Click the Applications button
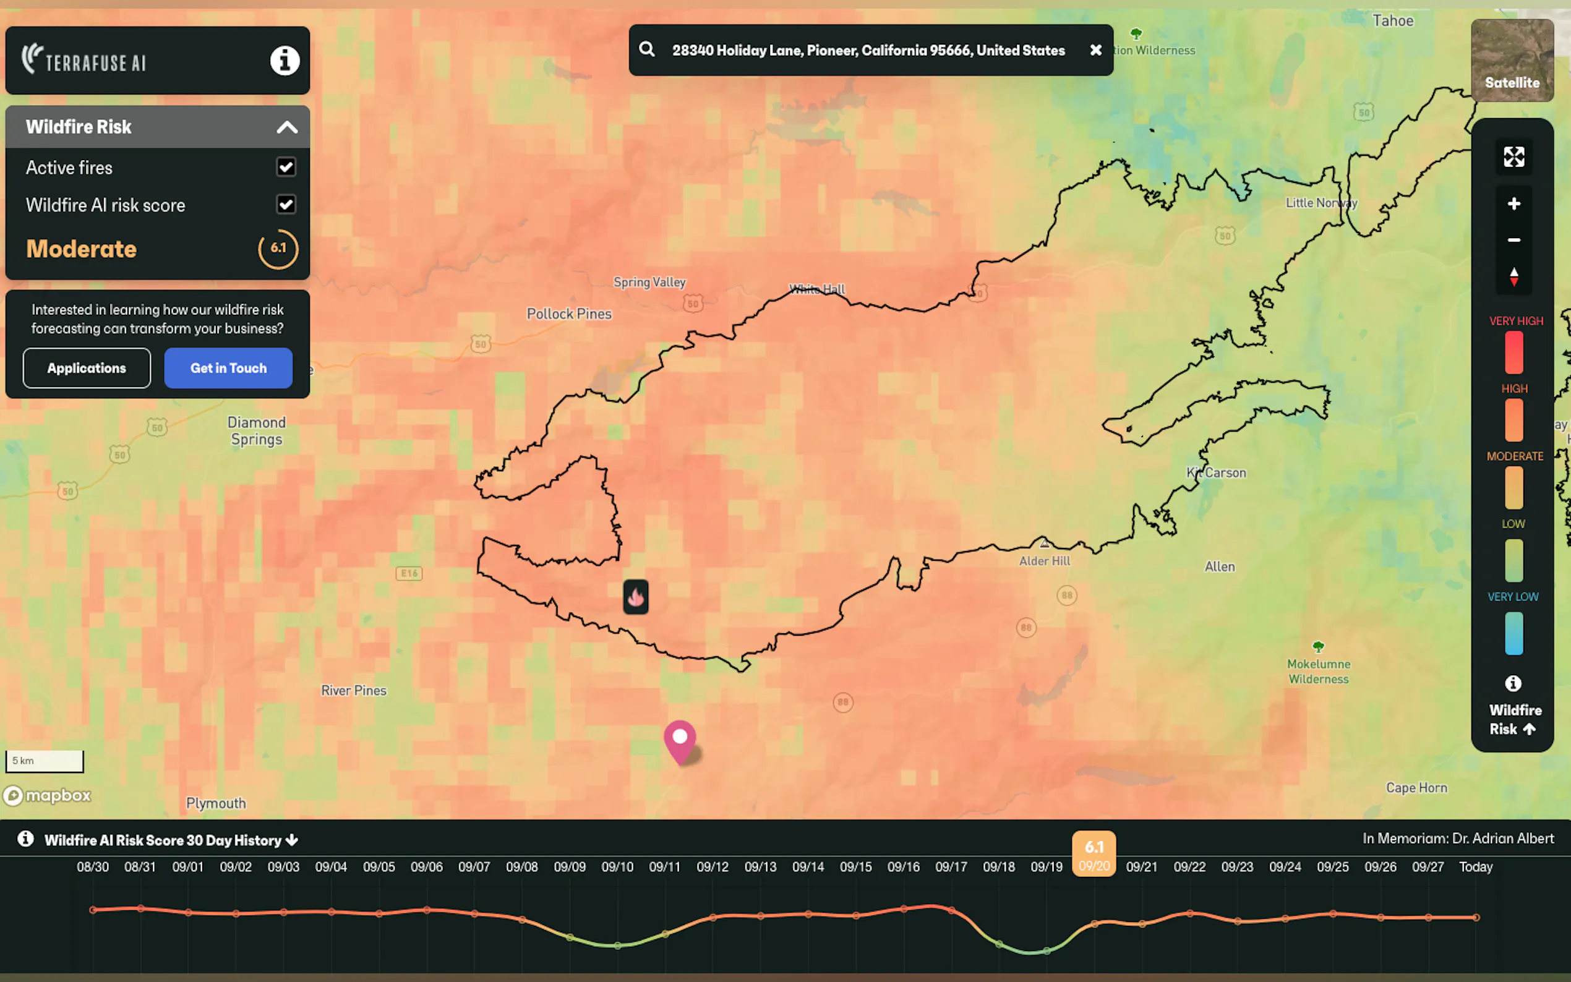Viewport: 1571px width, 982px height. pyautogui.click(x=87, y=369)
